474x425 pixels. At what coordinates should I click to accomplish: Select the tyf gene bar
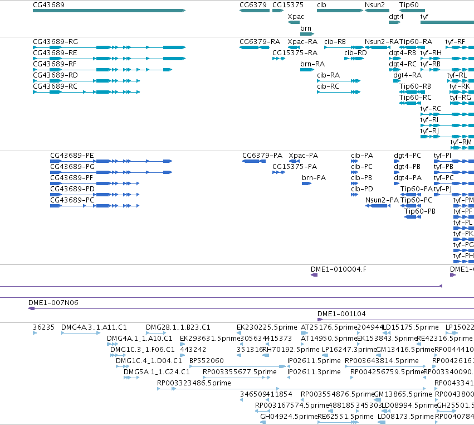pos(447,22)
